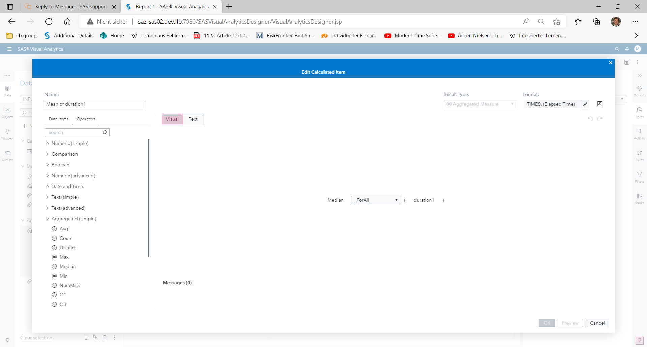Click inside the Name input field
Viewport: 647px width, 347px height.
tap(93, 104)
